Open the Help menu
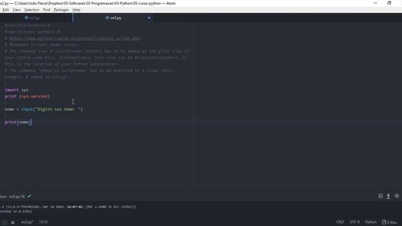The width and height of the screenshot is (402, 226). (77, 10)
